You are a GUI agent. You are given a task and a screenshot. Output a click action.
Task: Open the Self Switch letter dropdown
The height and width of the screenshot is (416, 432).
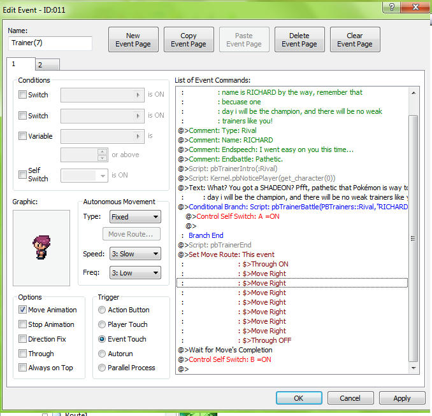(84, 176)
